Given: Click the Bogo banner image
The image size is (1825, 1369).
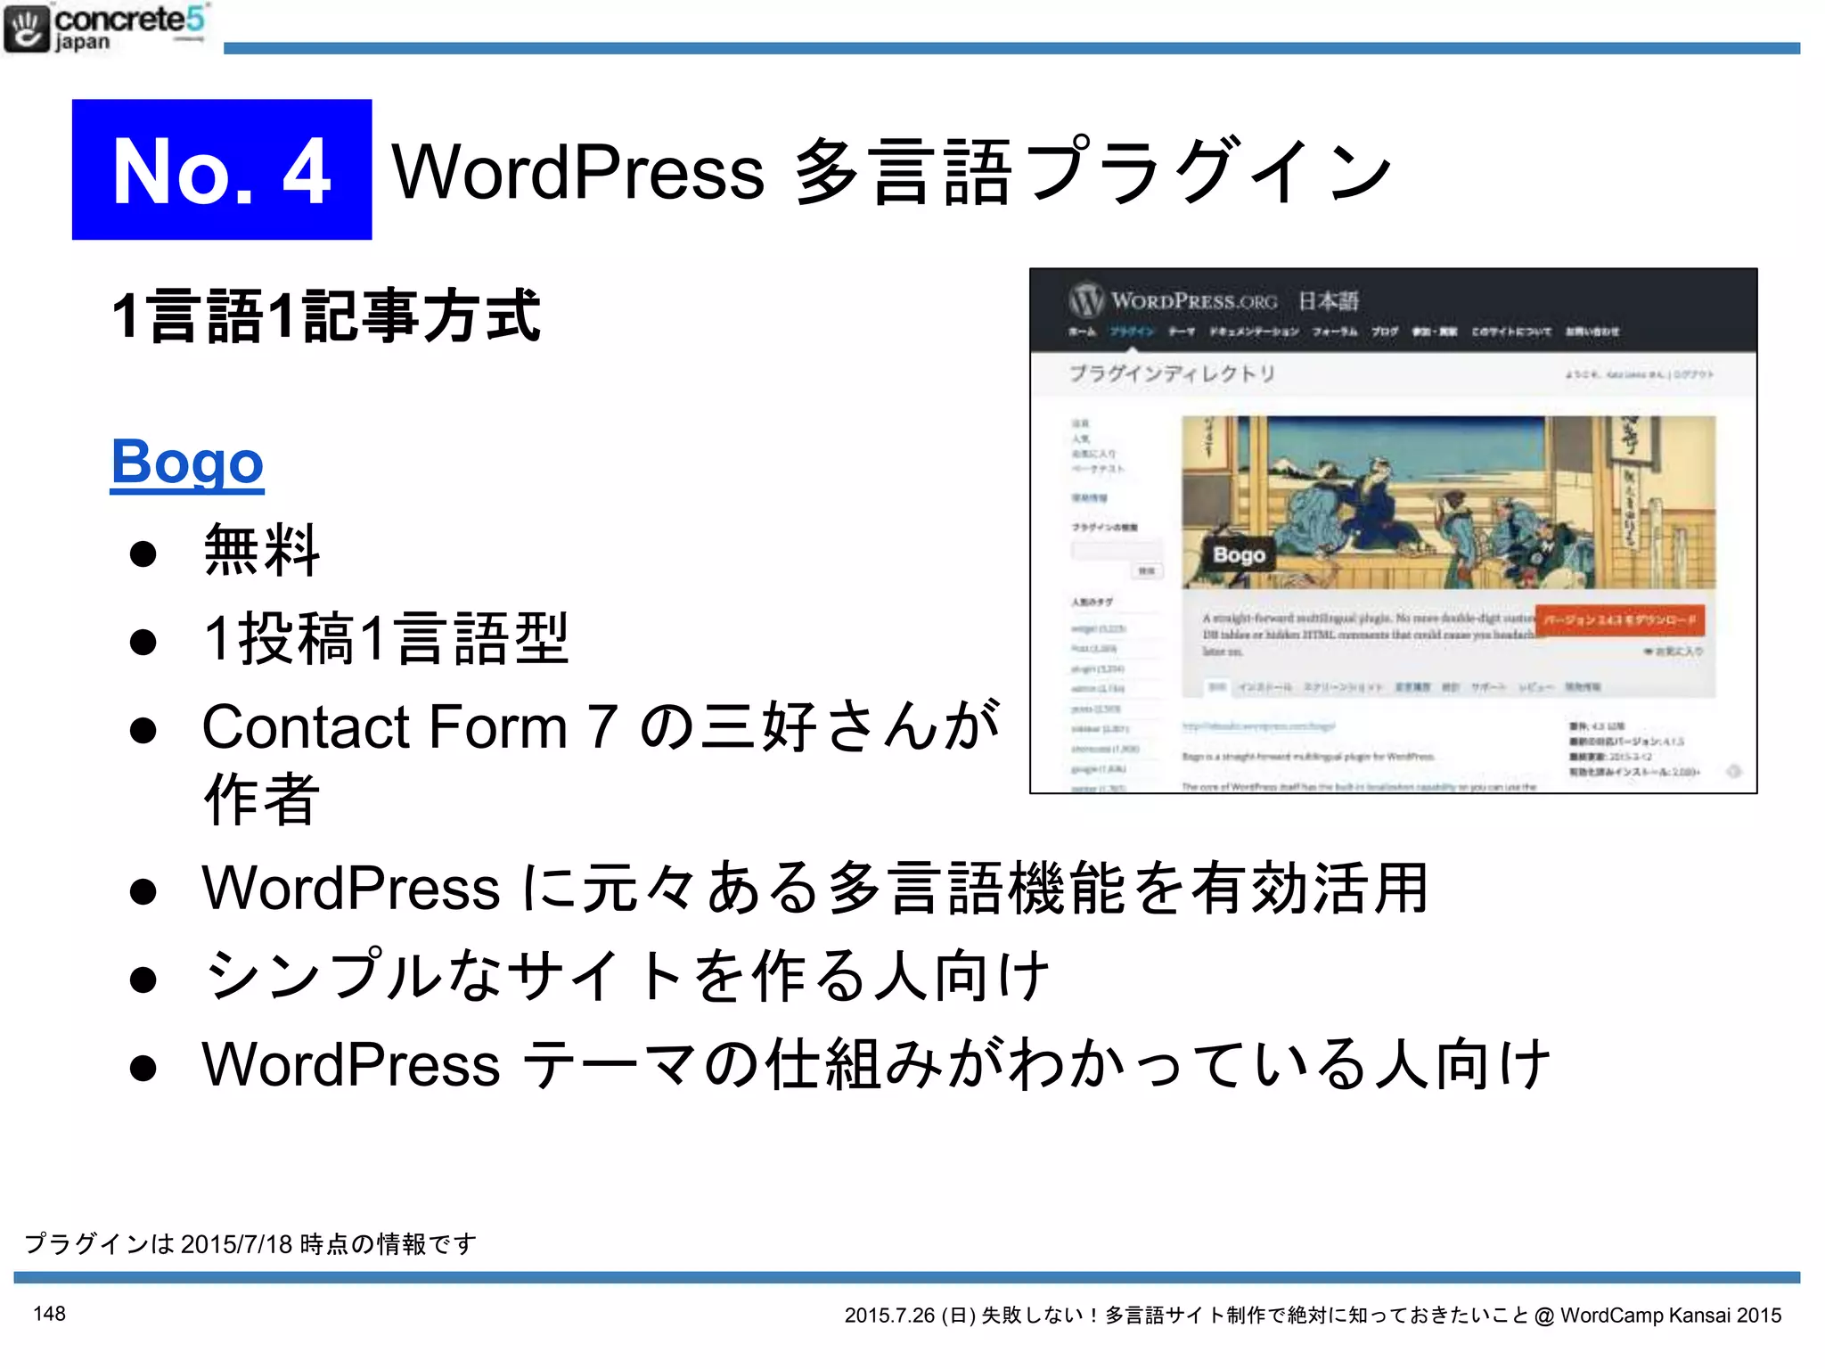Looking at the screenshot, I should 1449,502.
